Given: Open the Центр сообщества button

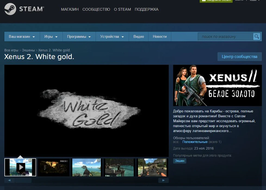Looking at the screenshot, I should 240,56.
